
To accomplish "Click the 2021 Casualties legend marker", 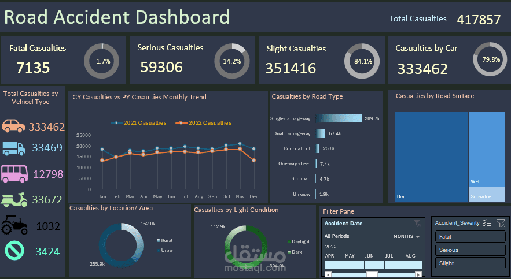I will coord(117,123).
